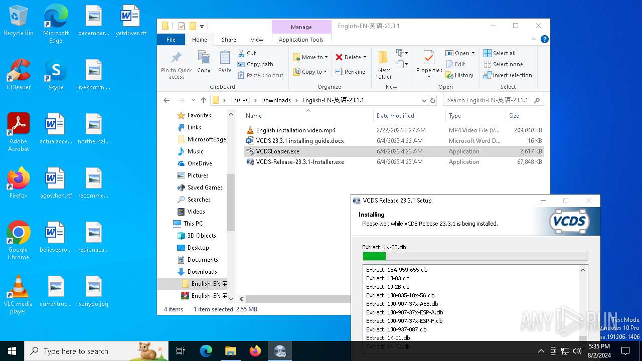The width and height of the screenshot is (642, 361).
Task: Click the volume tray icon
Action: [577, 351]
